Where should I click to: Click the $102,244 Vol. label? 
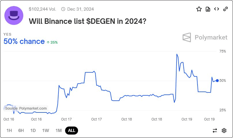tap(42, 9)
